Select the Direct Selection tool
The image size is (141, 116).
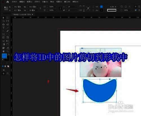8,18
